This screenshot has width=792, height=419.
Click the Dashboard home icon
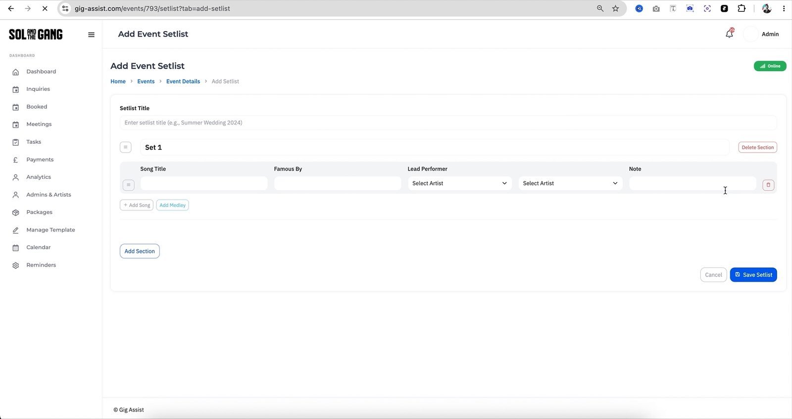(16, 72)
